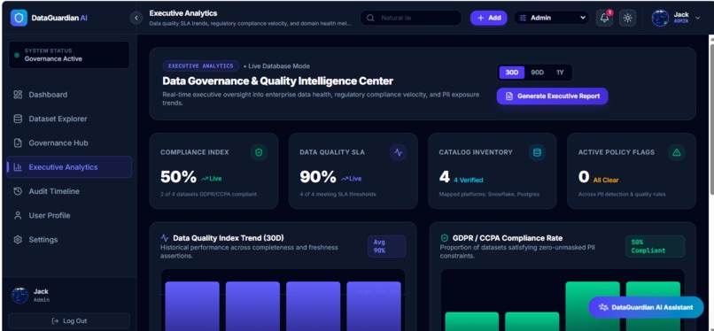Go to Governance Hub

pos(69,142)
